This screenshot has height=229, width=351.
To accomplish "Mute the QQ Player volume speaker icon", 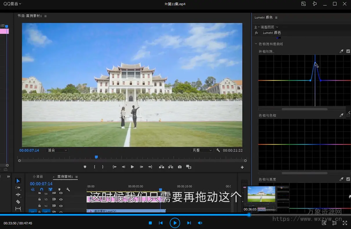I will pos(200,223).
